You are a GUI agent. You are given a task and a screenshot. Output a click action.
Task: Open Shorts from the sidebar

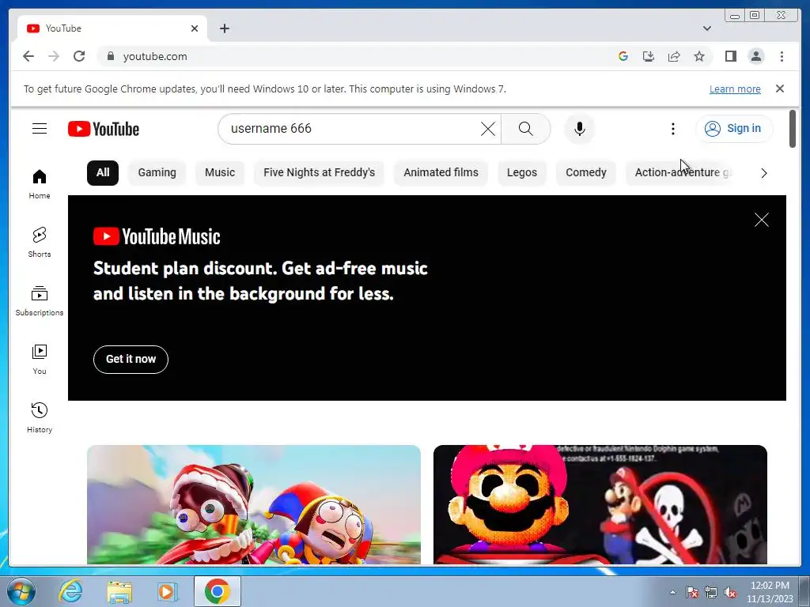(40, 243)
